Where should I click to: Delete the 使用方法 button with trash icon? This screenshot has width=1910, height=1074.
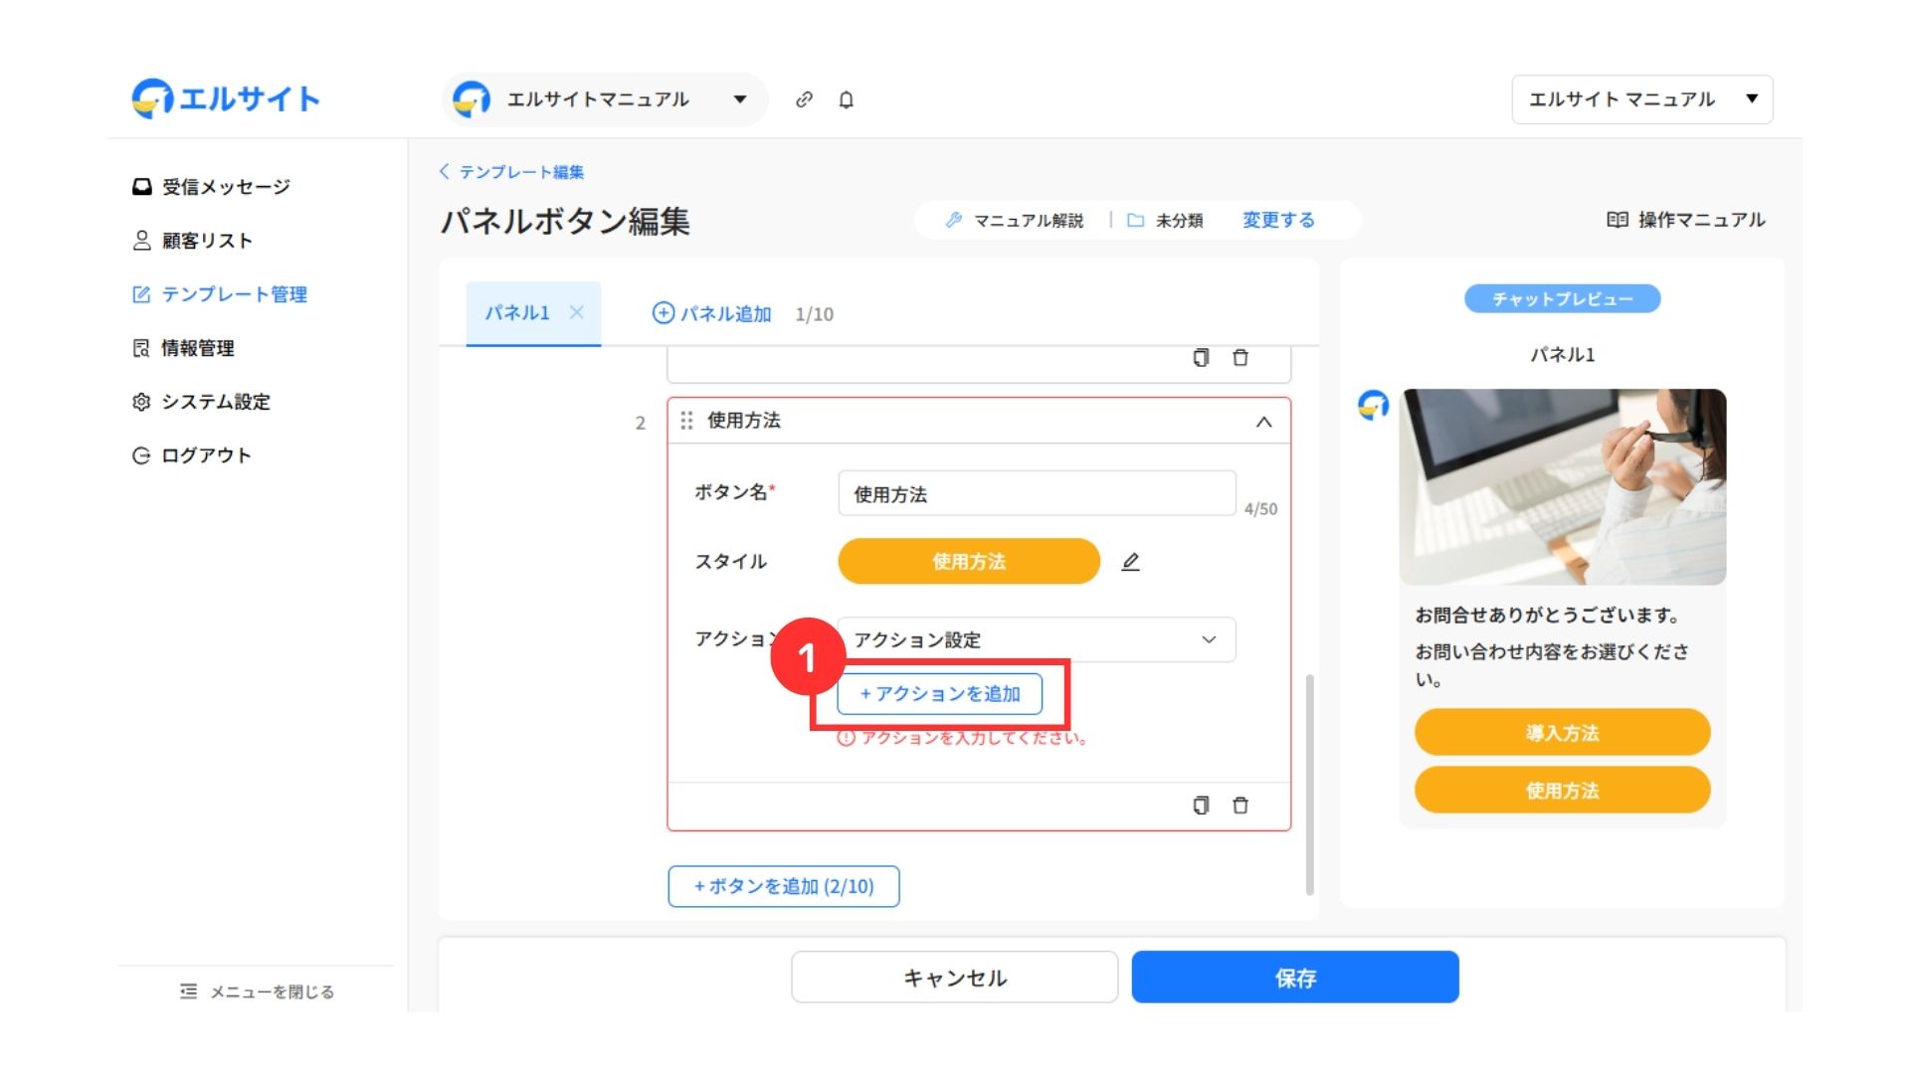[x=1241, y=805]
